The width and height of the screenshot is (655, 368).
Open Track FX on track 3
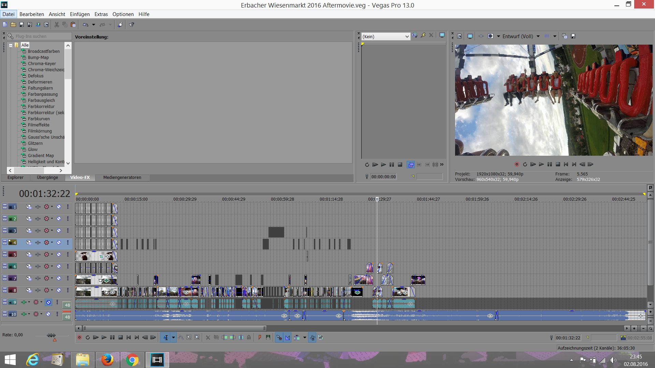click(38, 231)
